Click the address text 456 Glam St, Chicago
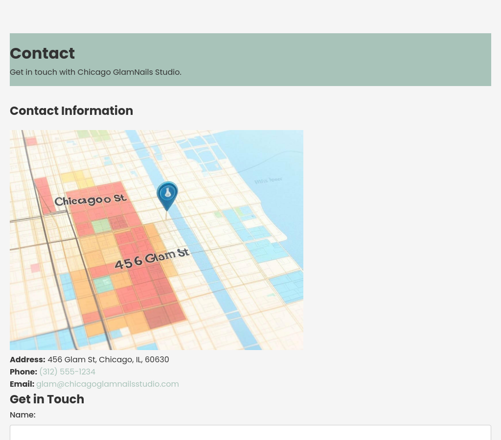The height and width of the screenshot is (440, 501). click(x=108, y=359)
